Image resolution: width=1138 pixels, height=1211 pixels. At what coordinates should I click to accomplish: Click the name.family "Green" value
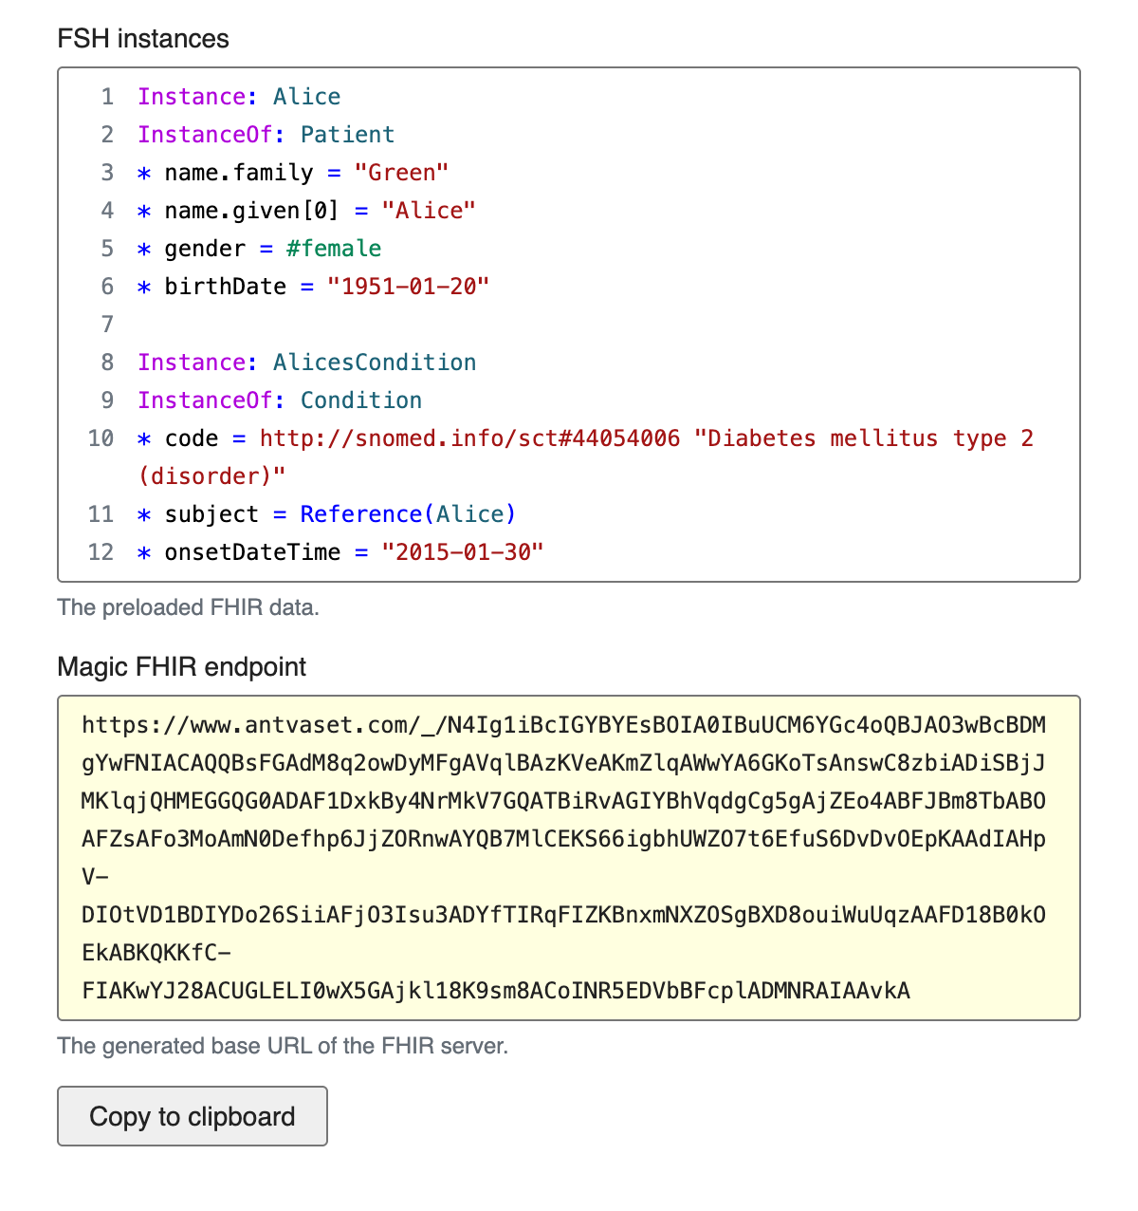[x=401, y=173]
